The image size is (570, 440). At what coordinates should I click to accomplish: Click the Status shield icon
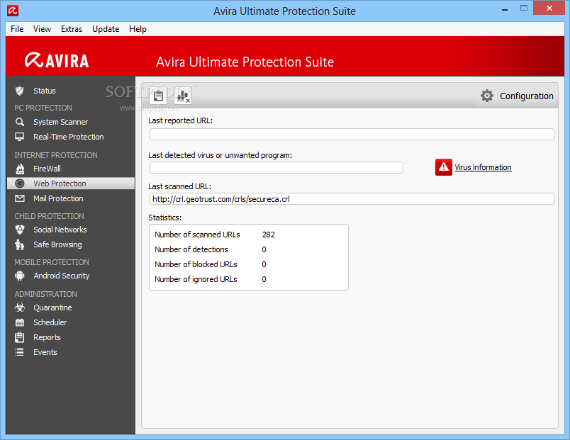pyautogui.click(x=20, y=91)
